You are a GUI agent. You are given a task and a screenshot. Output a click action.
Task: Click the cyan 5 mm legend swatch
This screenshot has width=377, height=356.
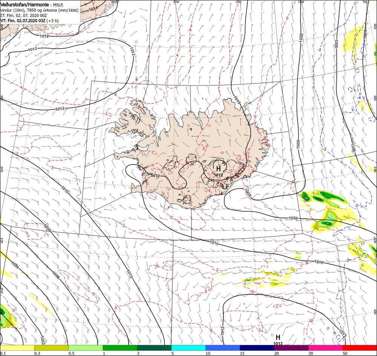pos(188,348)
